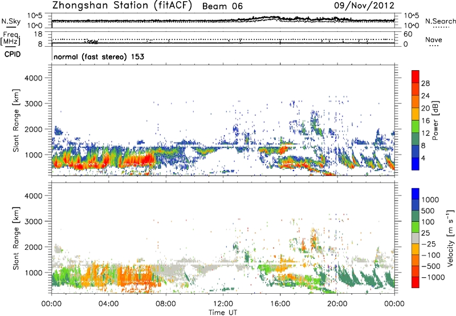The width and height of the screenshot is (456, 316).
Task: Click the 'CPID' row label
Action: coord(13,54)
